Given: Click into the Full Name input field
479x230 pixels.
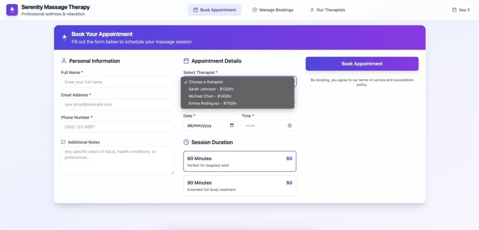Looking at the screenshot, I should click(x=117, y=82).
